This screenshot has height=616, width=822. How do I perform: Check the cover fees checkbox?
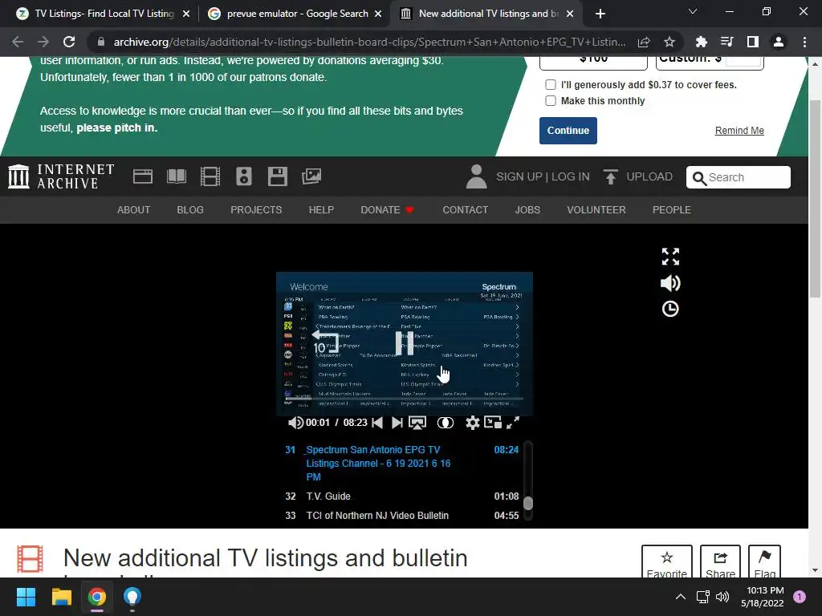click(x=551, y=84)
